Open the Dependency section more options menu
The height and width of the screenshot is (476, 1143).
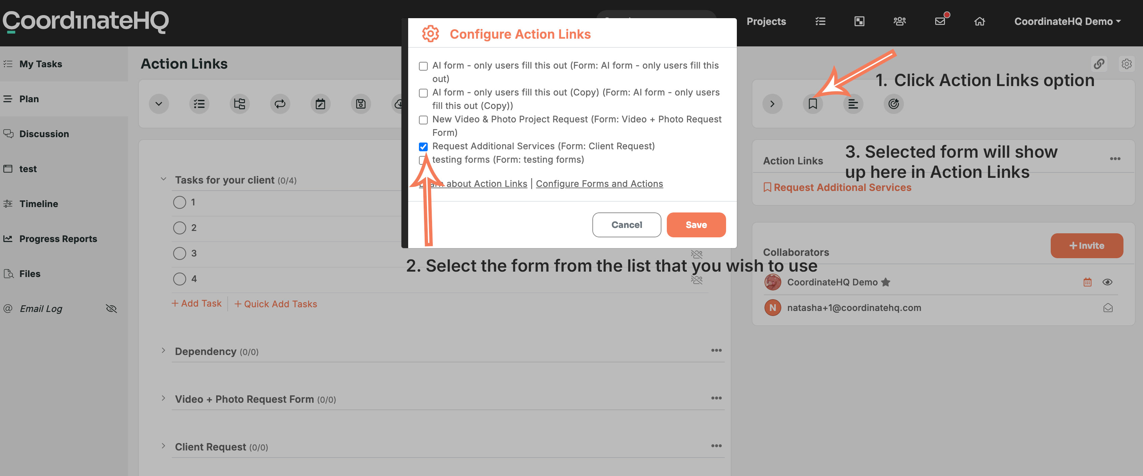(x=716, y=350)
